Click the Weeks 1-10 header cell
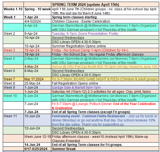 click(x=13, y=11)
